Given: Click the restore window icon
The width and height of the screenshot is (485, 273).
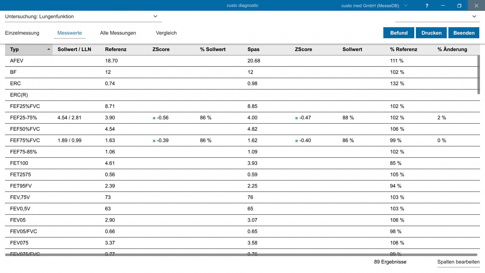Looking at the screenshot, I should (459, 6).
